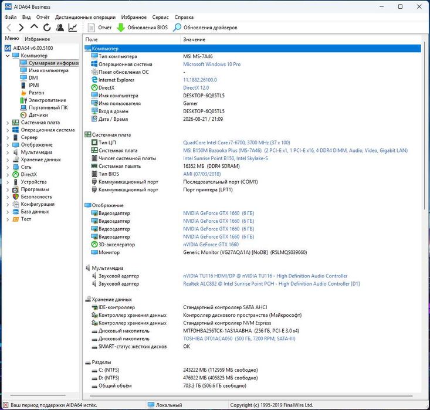430x410 pixels.
Task: Select the Монитор row
Action: 253,252
